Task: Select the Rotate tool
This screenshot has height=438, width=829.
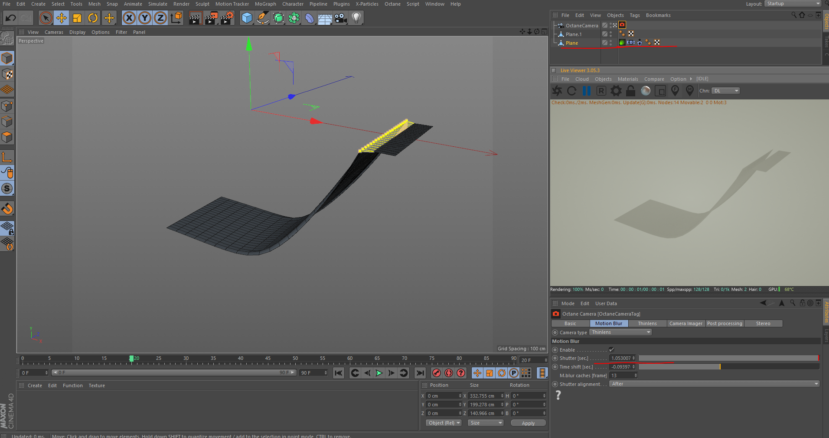Action: coord(93,18)
